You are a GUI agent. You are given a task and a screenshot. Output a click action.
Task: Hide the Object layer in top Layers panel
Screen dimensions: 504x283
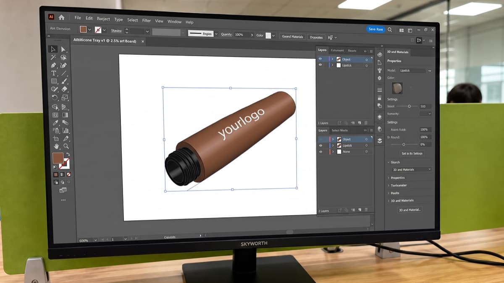point(320,59)
